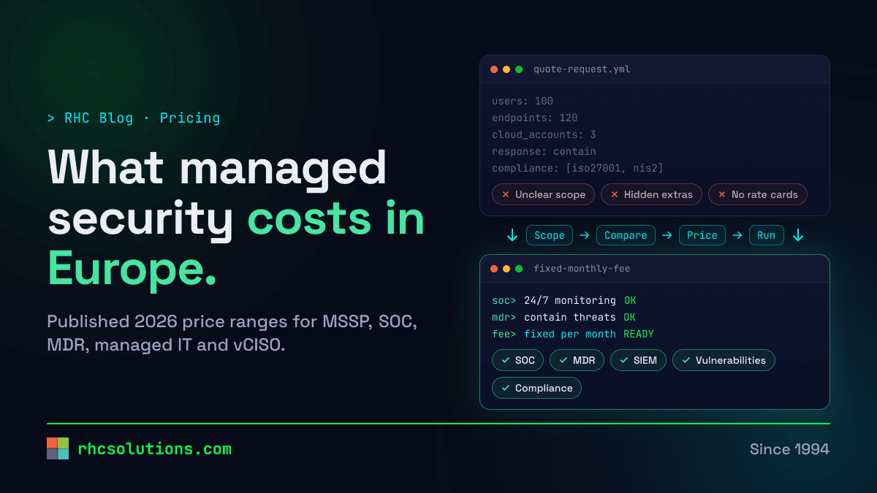The image size is (877, 493).
Task: Click the SIEM check chip
Action: [x=638, y=360]
